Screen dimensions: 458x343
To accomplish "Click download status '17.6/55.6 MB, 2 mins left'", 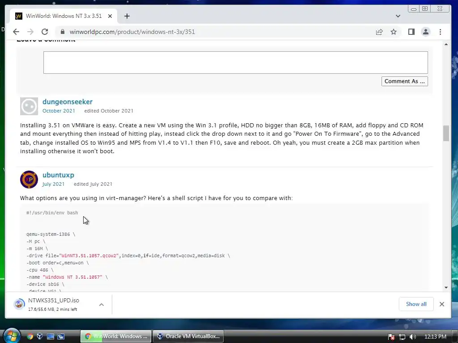I will coord(53,309).
